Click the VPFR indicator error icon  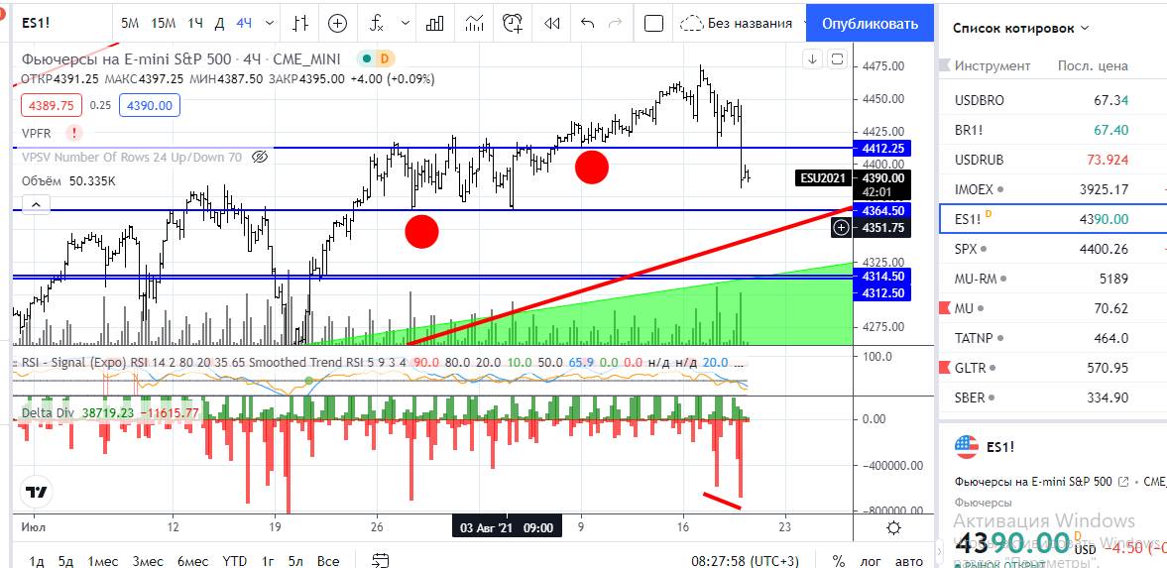(x=74, y=133)
